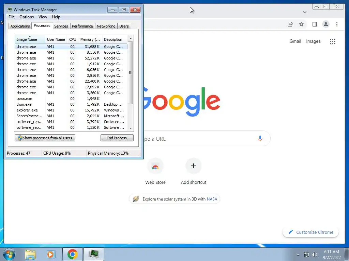This screenshot has width=349, height=261.
Task: Select the SearchProtoc... process row
Action: [x=71, y=116]
